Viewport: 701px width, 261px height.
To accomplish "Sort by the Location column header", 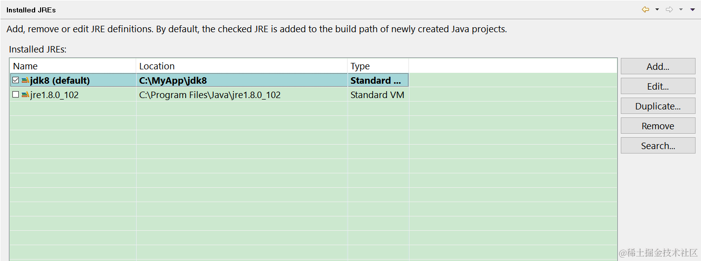I will [x=242, y=66].
